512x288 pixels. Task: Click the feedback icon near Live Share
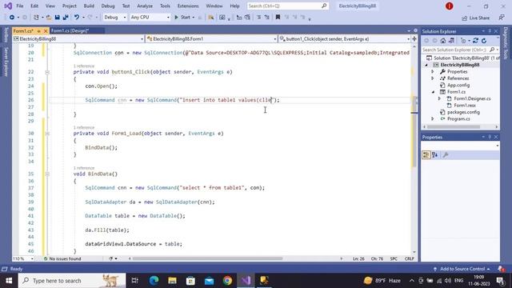(x=502, y=18)
